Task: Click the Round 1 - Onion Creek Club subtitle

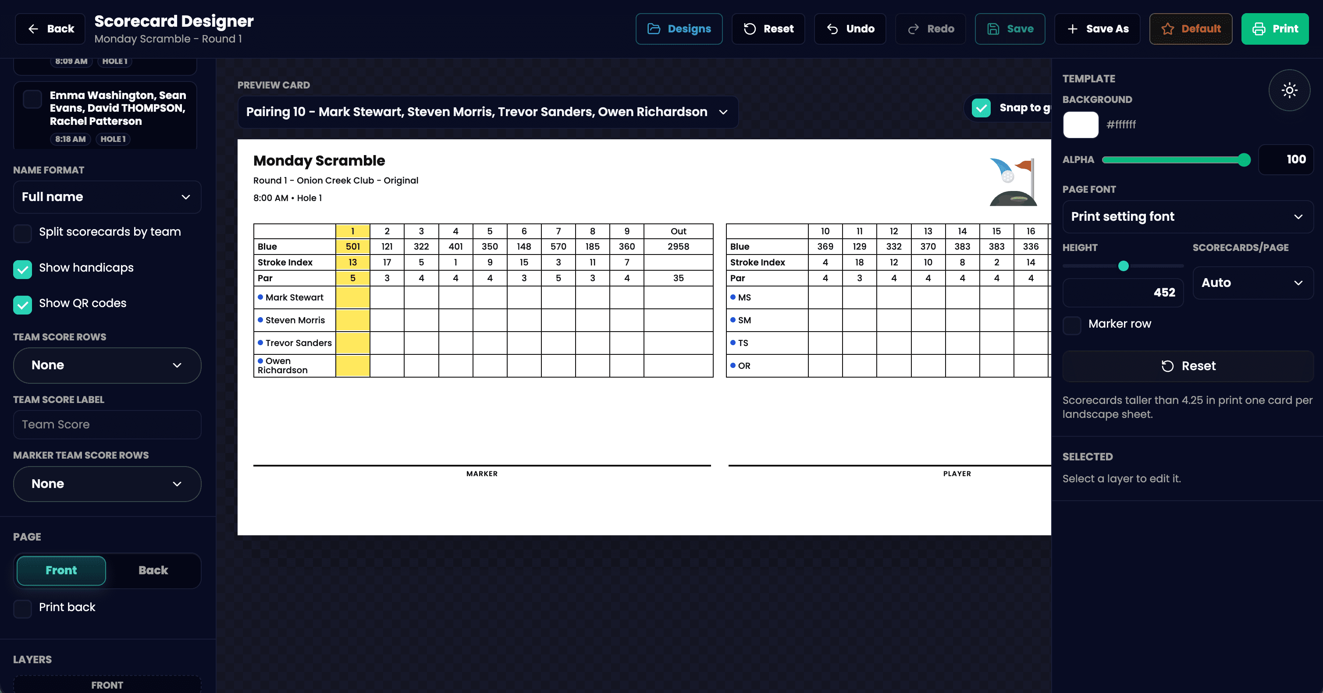Action: [x=335, y=180]
